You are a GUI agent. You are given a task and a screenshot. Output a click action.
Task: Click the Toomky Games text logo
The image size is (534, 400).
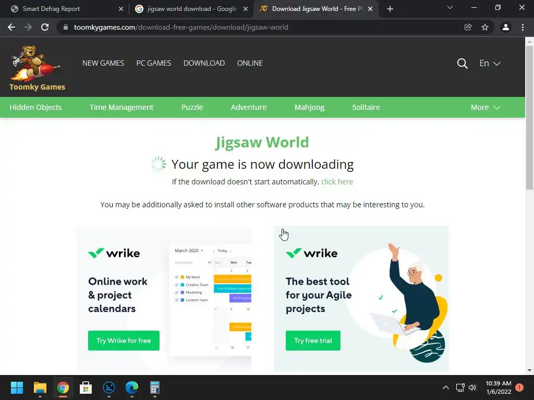[37, 87]
